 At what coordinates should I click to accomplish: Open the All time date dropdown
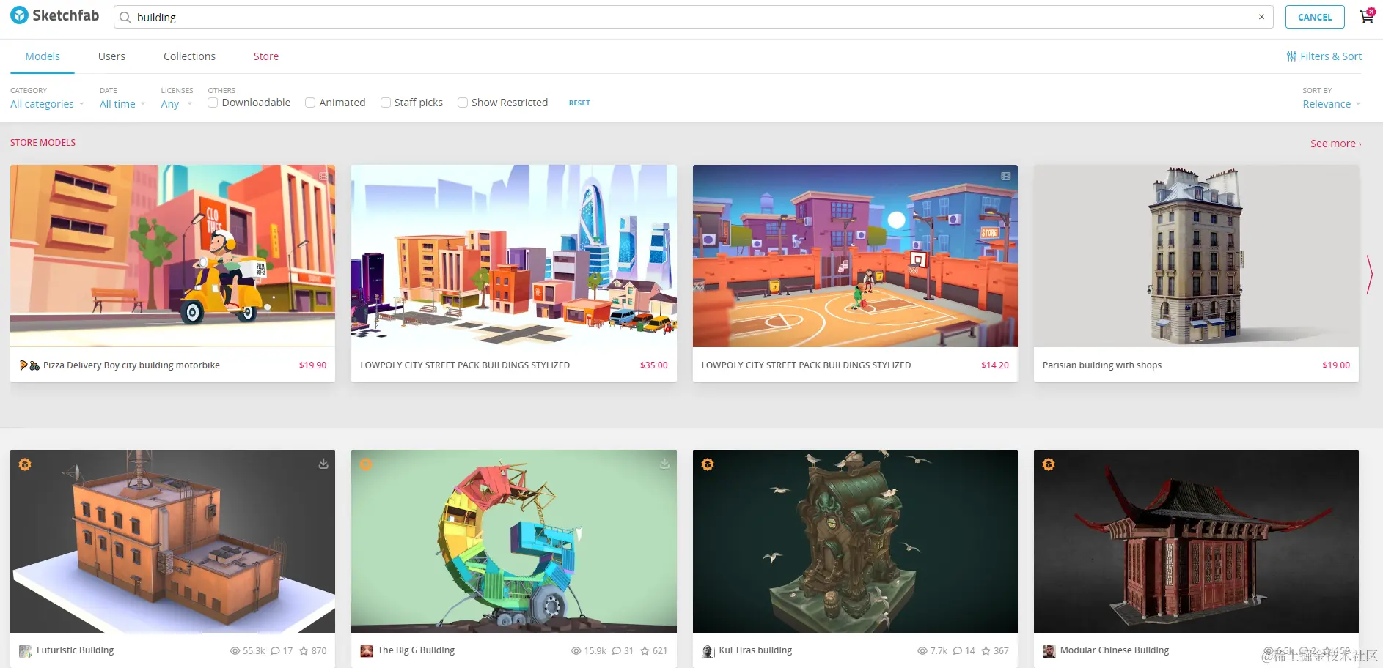coord(122,104)
